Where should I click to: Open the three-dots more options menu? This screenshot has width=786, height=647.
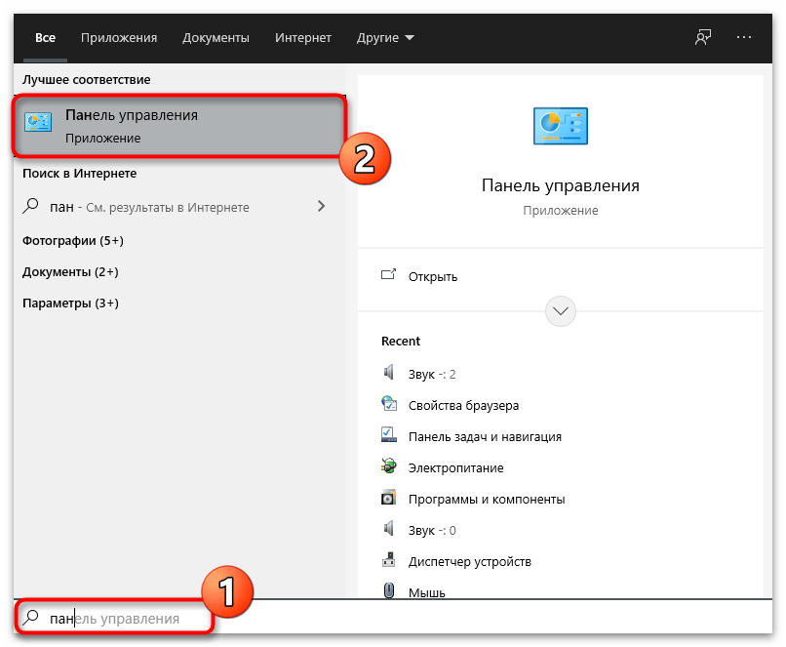pos(745,37)
